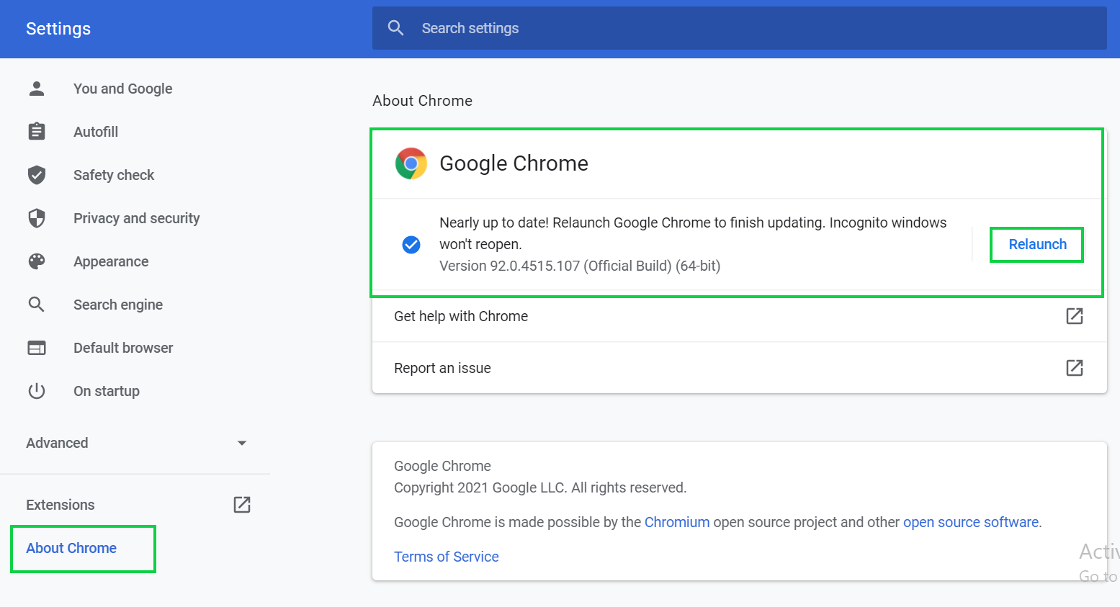Image resolution: width=1120 pixels, height=607 pixels.
Task: Click the Version 92.0.4515.107 text
Action: (x=580, y=266)
